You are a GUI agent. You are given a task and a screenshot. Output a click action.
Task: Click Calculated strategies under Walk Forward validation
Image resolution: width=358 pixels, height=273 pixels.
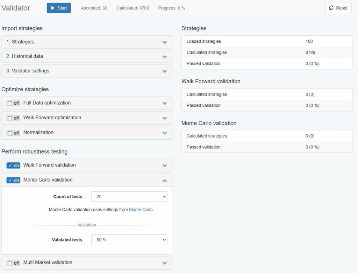point(207,94)
